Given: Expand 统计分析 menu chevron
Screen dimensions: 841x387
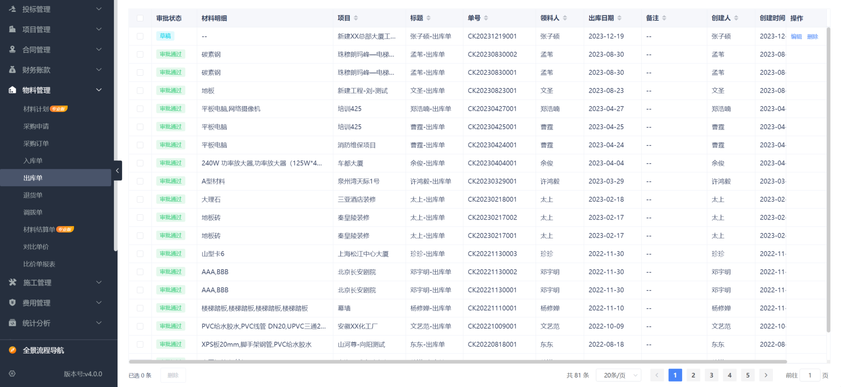Looking at the screenshot, I should click(99, 322).
